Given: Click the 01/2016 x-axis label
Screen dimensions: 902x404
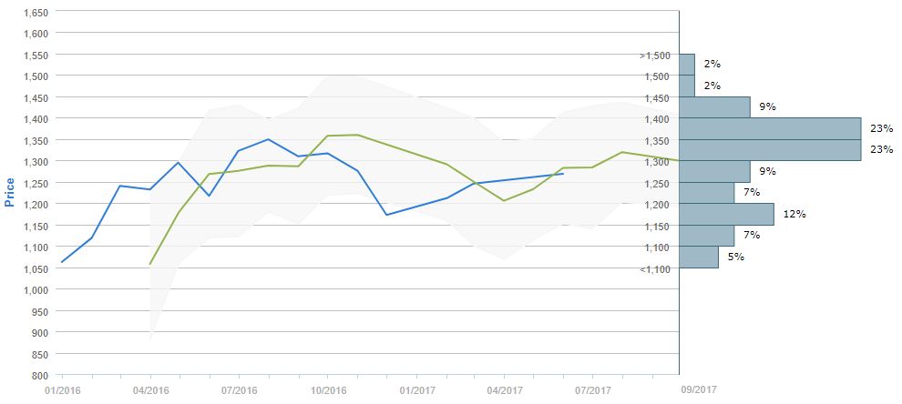Looking at the screenshot, I should click(62, 390).
